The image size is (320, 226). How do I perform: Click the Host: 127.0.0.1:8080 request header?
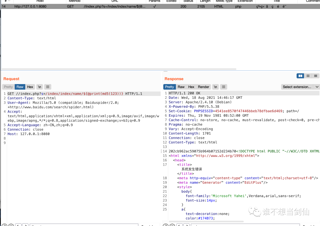pyautogui.click(x=28, y=134)
